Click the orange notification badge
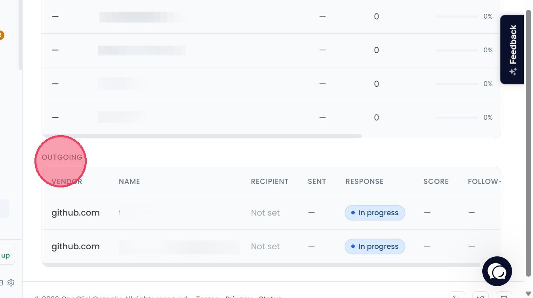 pos(1,35)
